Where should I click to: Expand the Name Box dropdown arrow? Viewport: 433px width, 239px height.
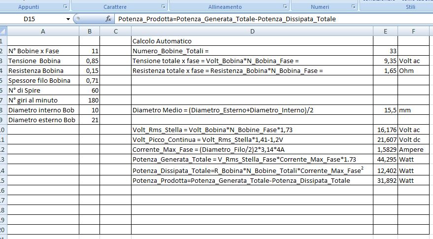tap(68, 19)
